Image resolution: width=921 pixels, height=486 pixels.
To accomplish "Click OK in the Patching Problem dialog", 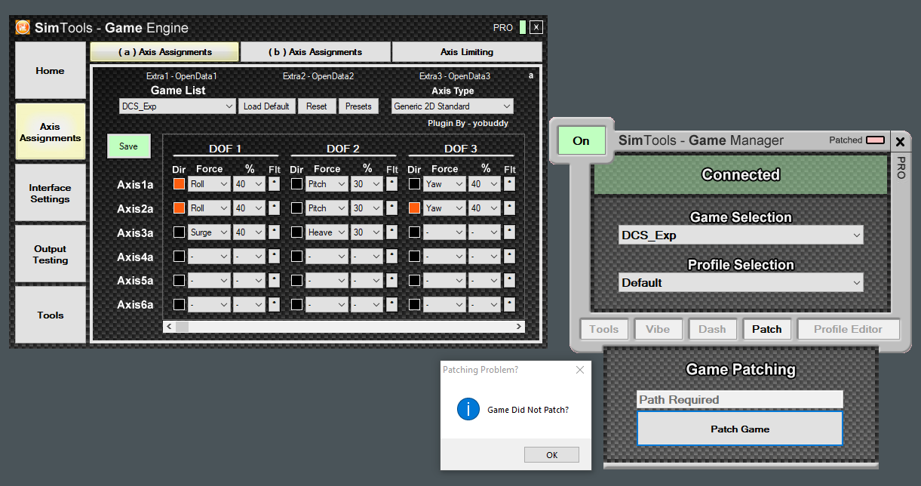I will 551,454.
